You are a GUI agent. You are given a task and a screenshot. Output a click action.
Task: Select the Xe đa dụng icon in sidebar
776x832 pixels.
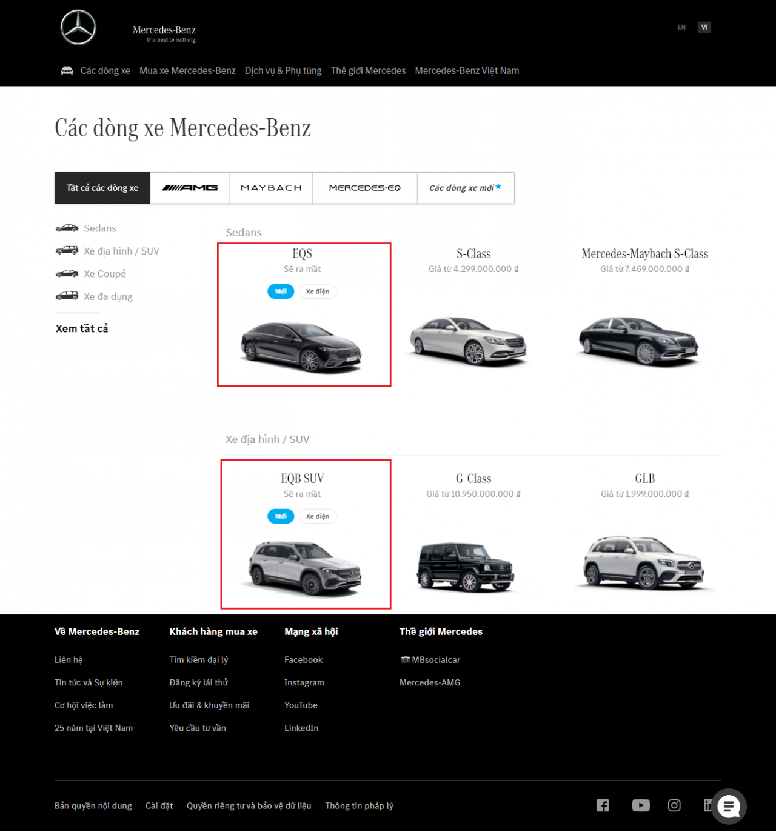pos(67,296)
